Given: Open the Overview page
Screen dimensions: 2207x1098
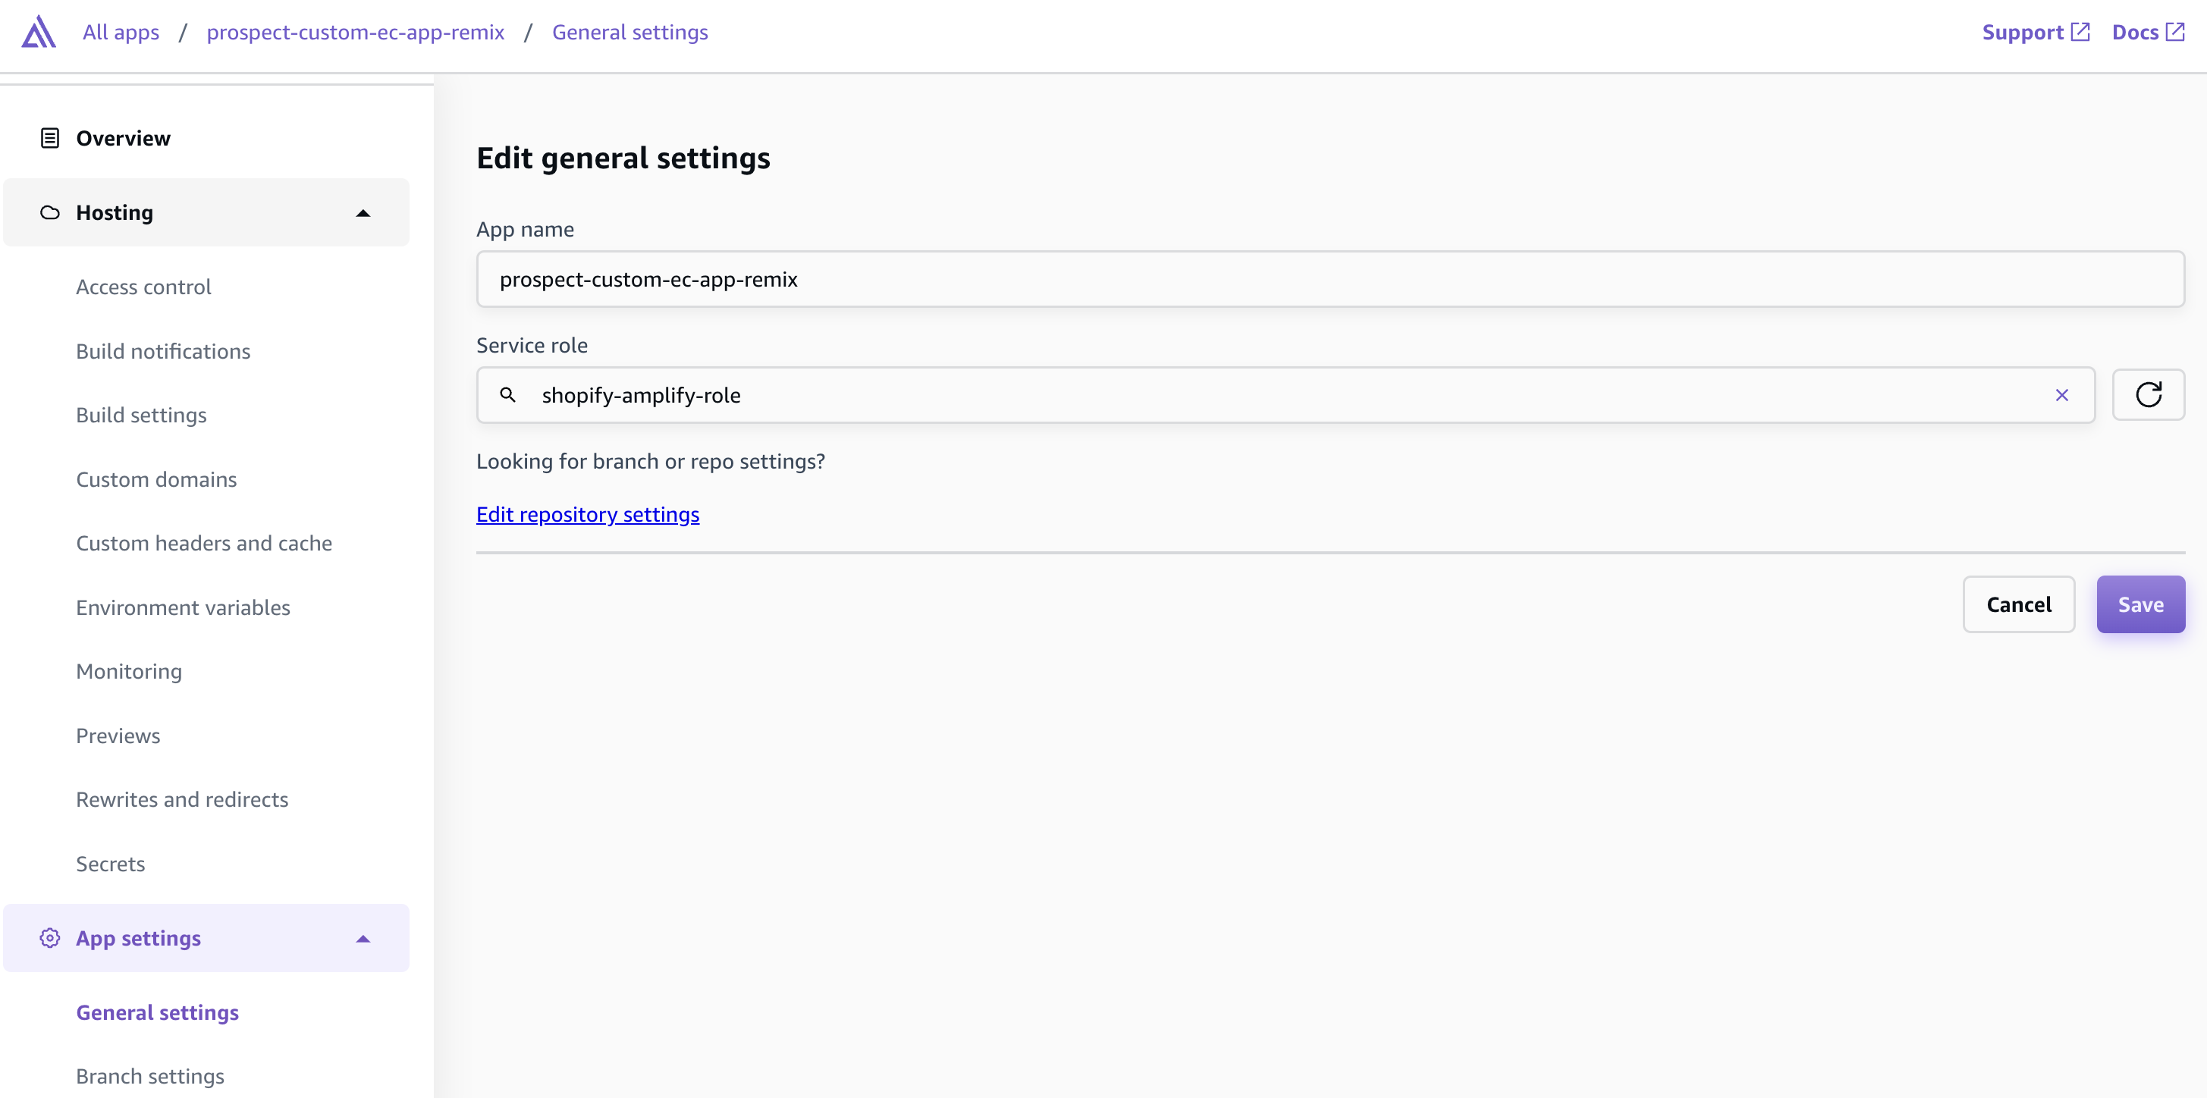Looking at the screenshot, I should click(x=123, y=138).
